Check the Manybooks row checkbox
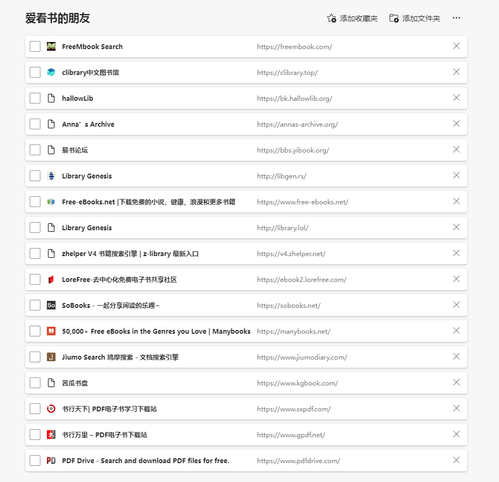This screenshot has height=482, width=499. [35, 331]
